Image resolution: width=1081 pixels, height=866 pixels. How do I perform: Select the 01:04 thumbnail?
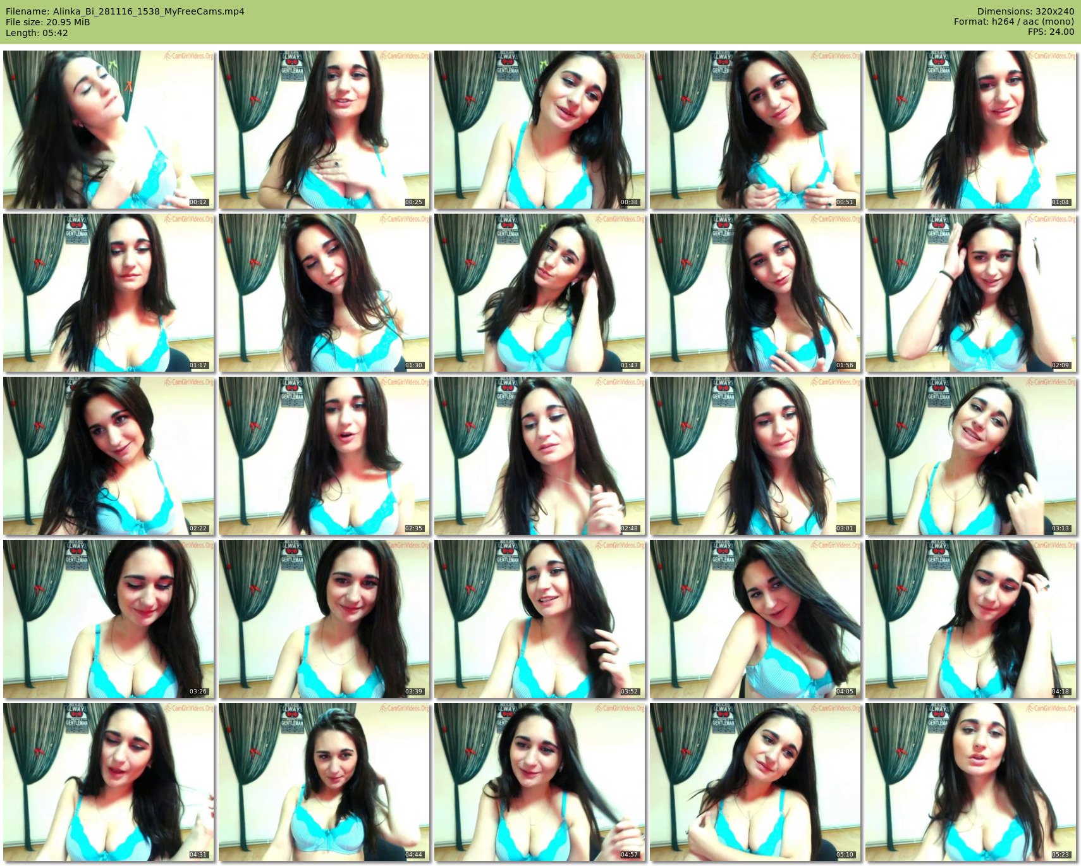971,130
